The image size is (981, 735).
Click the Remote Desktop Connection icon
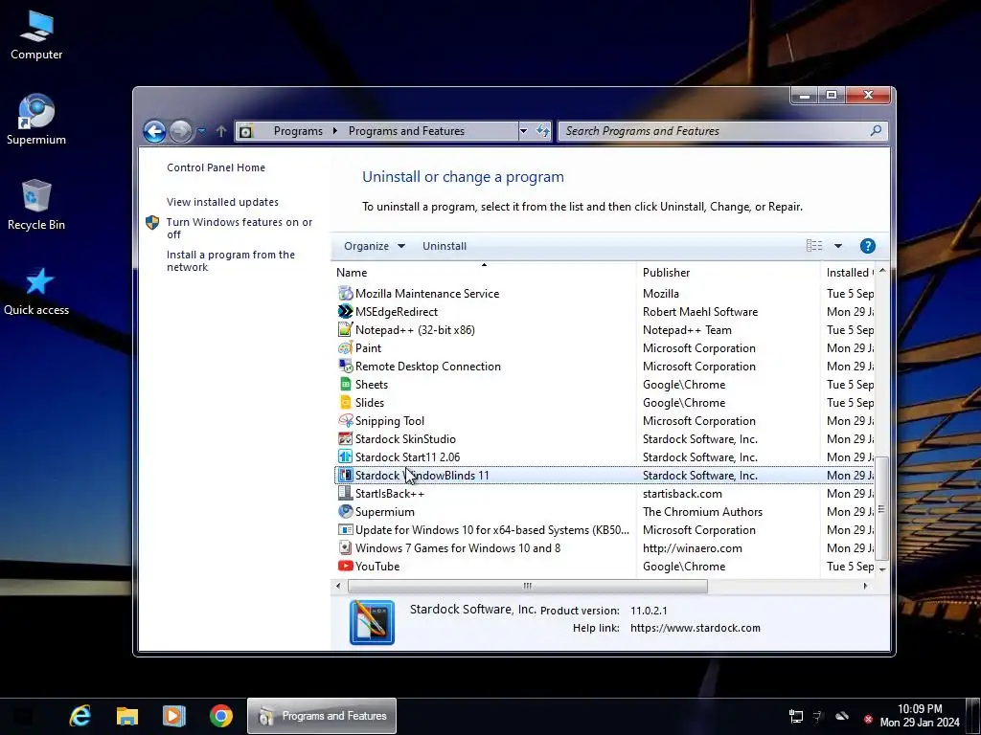pos(345,366)
